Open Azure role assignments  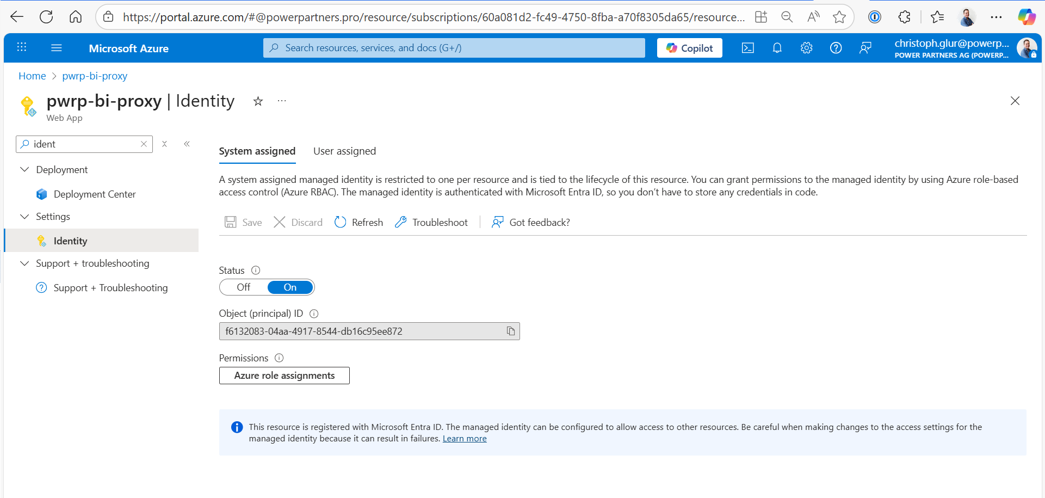(x=285, y=376)
